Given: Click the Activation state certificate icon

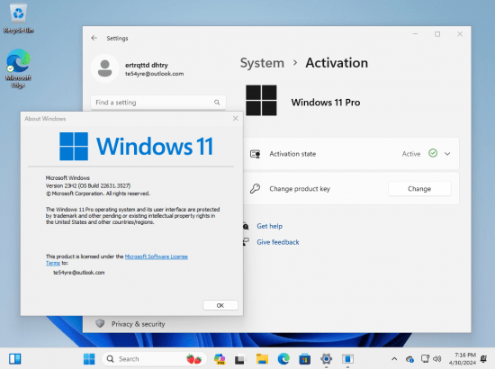Looking at the screenshot, I should click(255, 154).
